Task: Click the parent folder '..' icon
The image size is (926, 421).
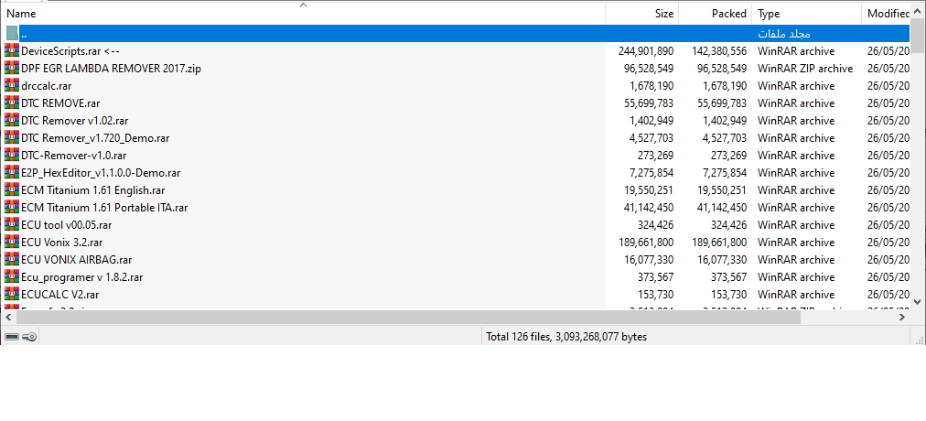Action: tap(12, 33)
